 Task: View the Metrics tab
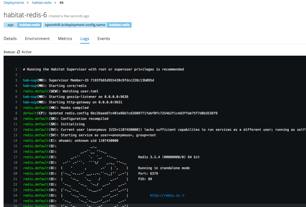tap(65, 38)
